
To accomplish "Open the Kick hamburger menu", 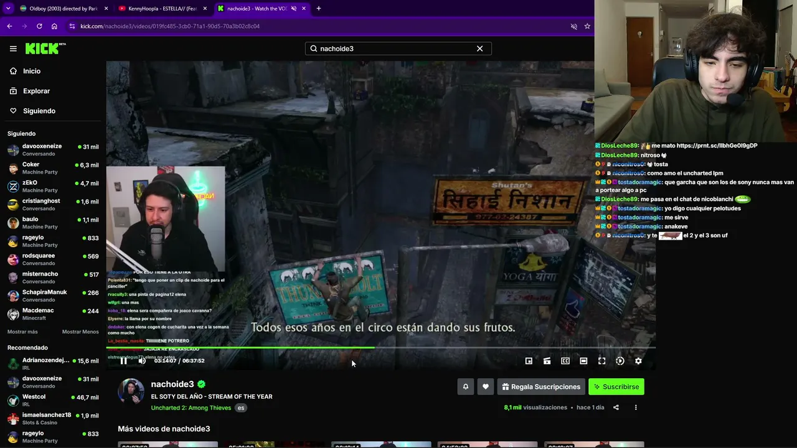I will (x=13, y=49).
